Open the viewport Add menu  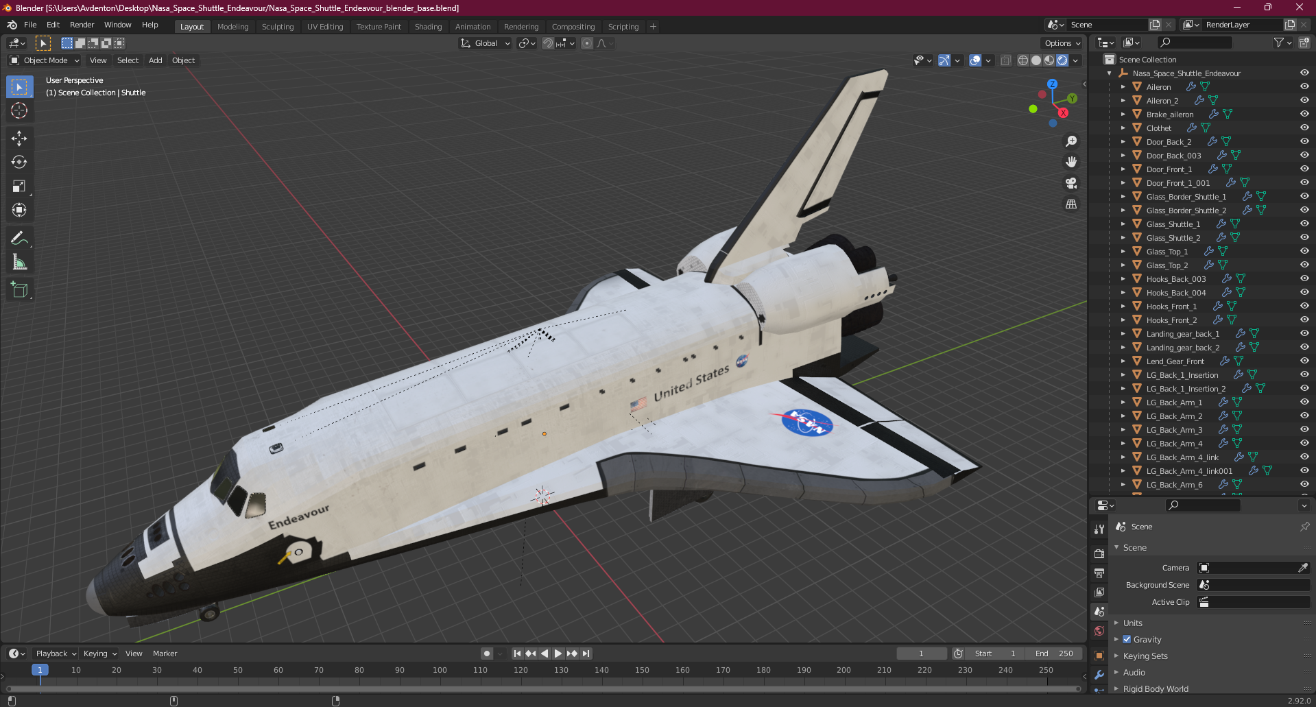[x=156, y=60]
